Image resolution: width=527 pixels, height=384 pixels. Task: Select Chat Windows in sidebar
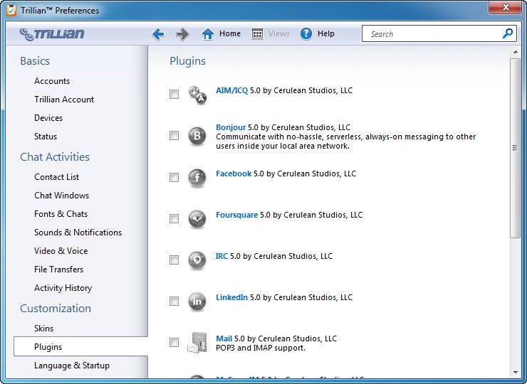pos(62,196)
